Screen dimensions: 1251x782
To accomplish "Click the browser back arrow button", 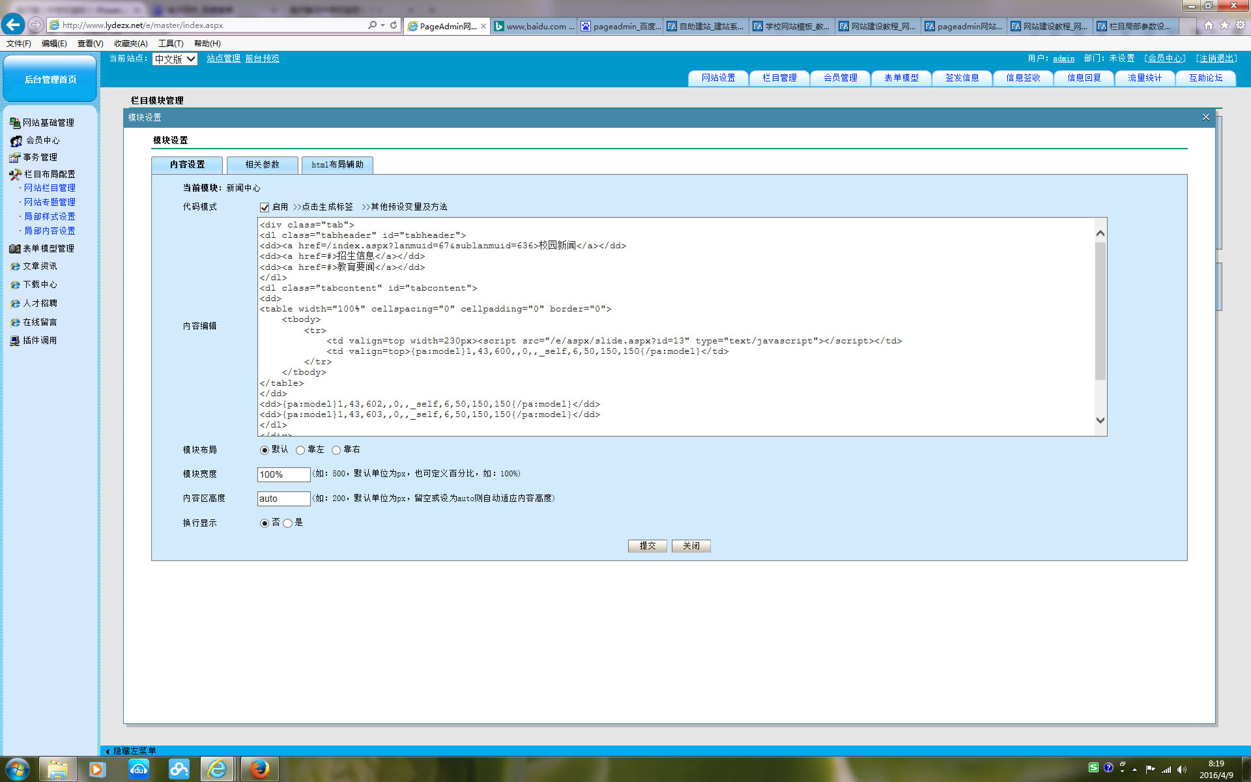I will [x=13, y=25].
